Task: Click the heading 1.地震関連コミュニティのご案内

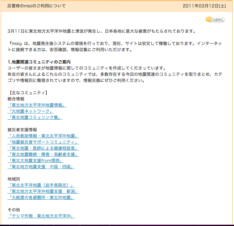Action: click(x=39, y=62)
